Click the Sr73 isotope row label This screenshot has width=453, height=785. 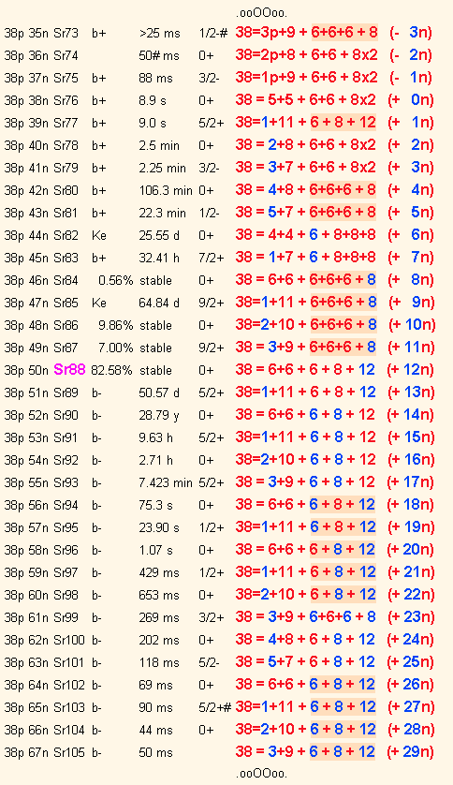coord(66,34)
